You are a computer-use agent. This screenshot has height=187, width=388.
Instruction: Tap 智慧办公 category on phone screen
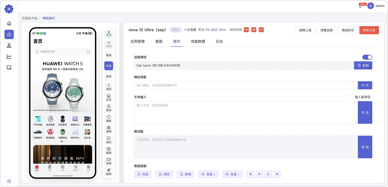[75, 121]
